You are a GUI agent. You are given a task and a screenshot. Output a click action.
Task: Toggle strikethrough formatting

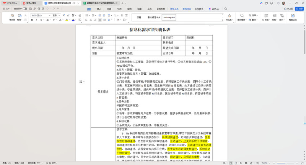[x=47, y=20]
